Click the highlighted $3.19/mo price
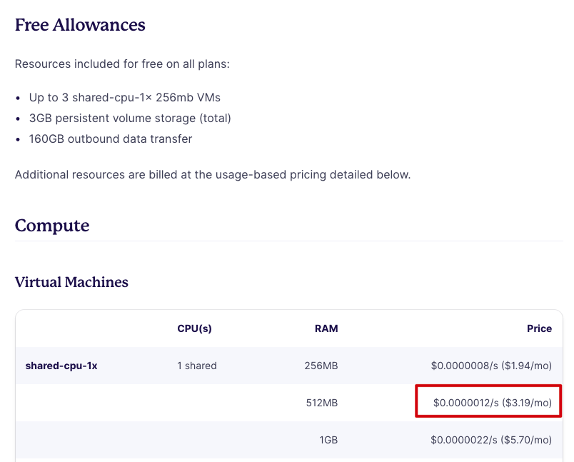Screen dimensions: 574x462 (493, 403)
